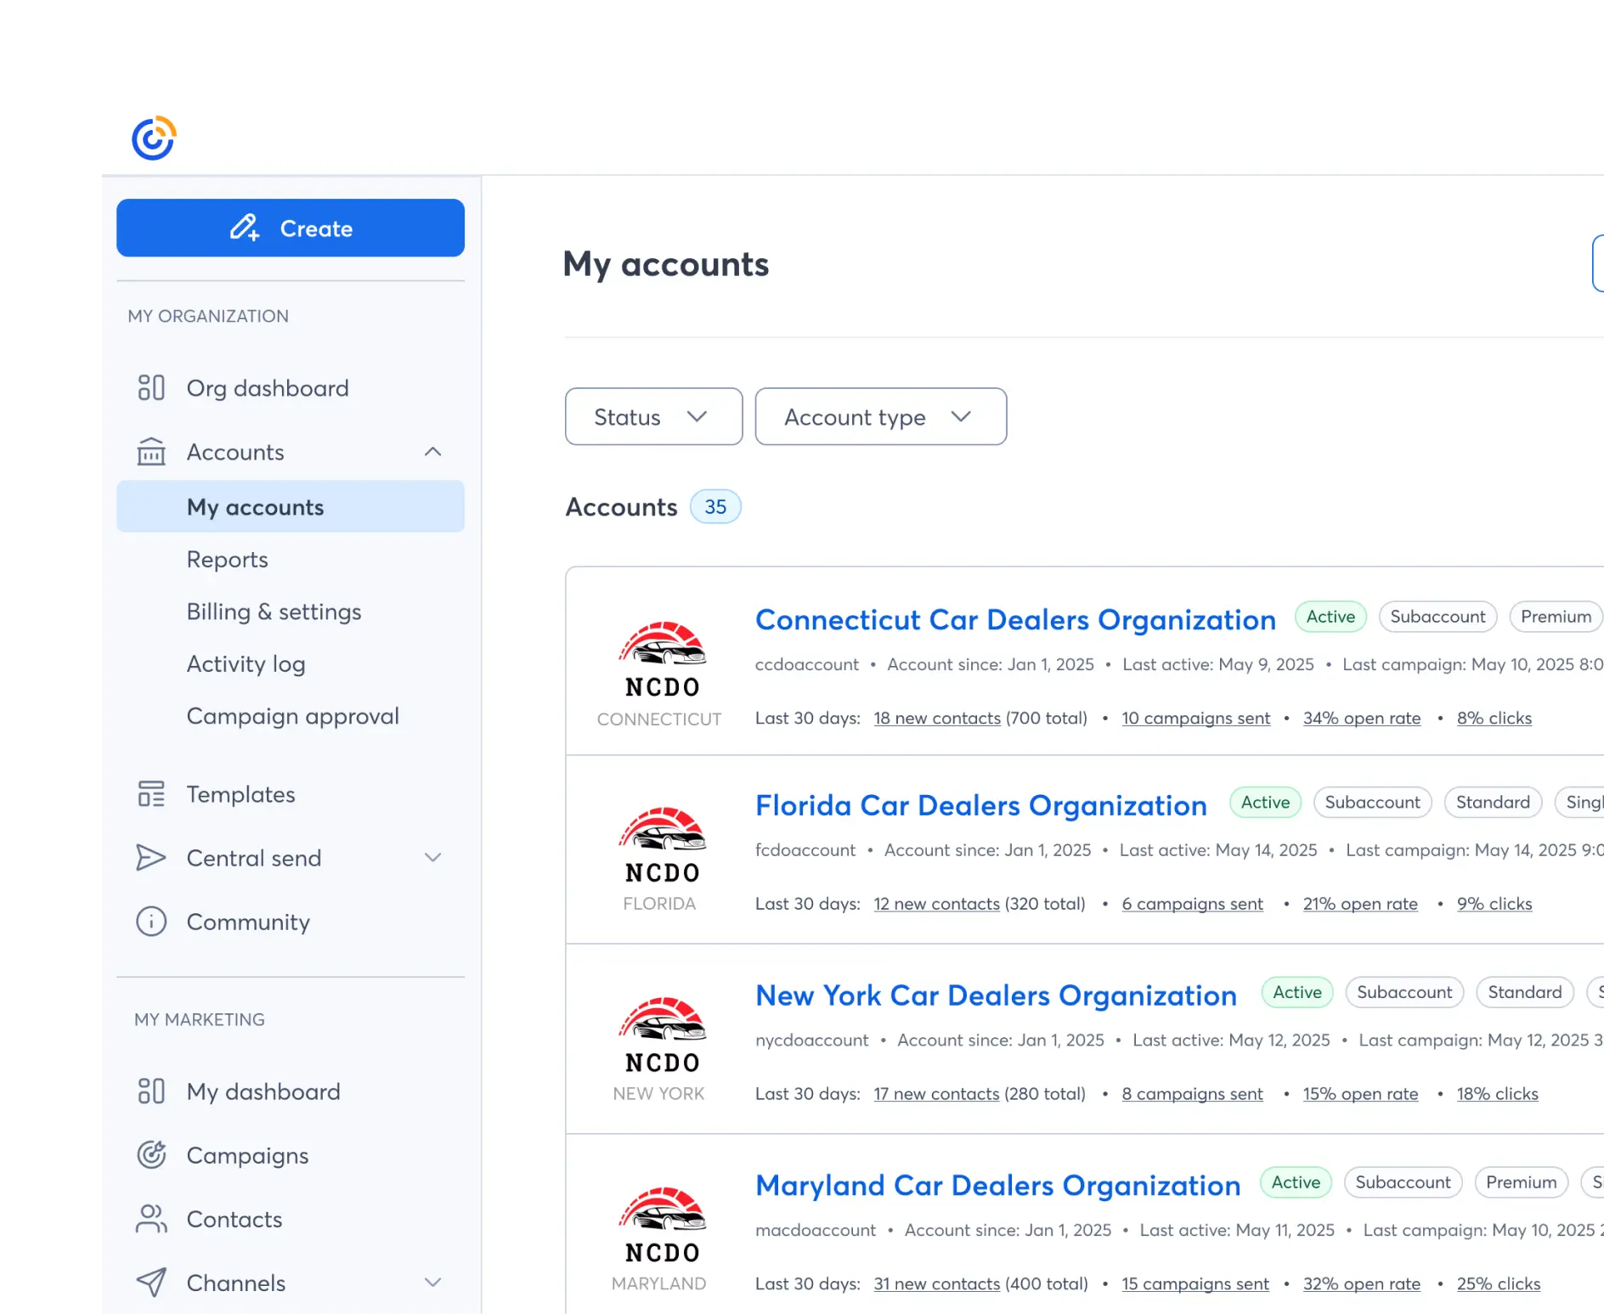Select My accounts in the sidebar

click(255, 506)
